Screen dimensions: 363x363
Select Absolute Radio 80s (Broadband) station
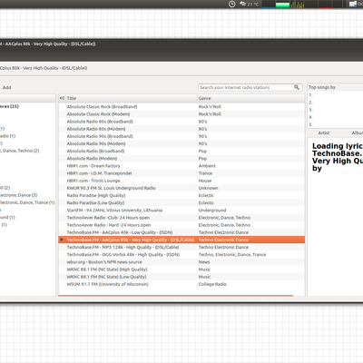pos(181,122)
